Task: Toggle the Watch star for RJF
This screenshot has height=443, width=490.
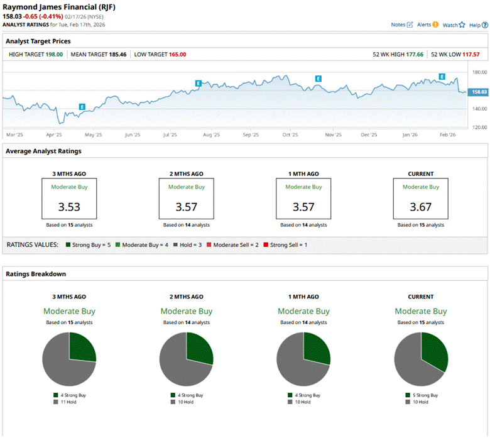Action: pos(462,25)
